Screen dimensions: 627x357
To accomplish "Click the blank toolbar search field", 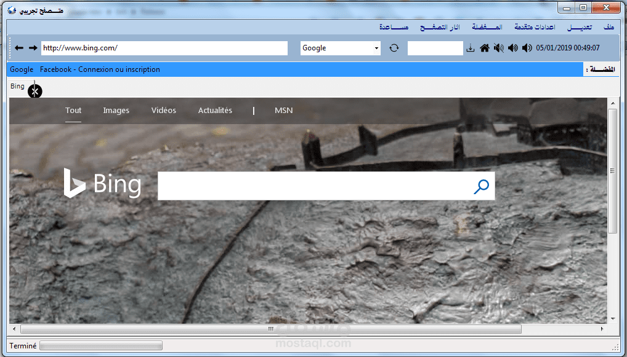I will coord(435,48).
